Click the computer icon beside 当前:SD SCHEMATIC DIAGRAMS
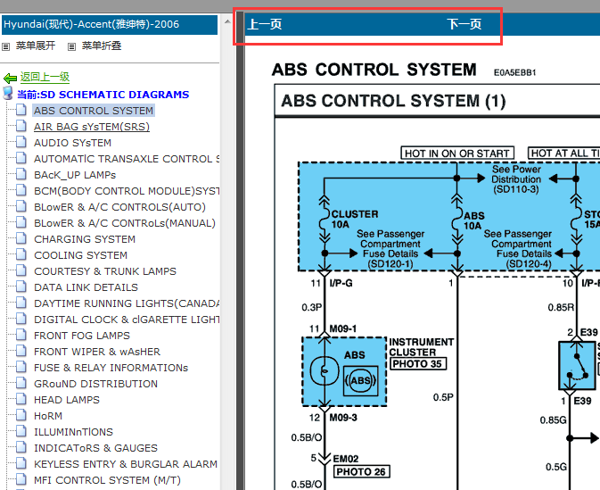 (7, 93)
